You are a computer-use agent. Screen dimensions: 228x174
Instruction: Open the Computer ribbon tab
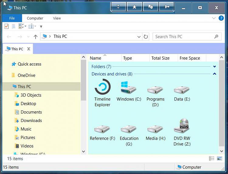pyautogui.click(x=35, y=18)
